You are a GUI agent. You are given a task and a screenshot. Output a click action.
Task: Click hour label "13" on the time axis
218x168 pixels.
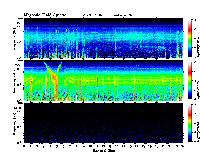pos(110,147)
